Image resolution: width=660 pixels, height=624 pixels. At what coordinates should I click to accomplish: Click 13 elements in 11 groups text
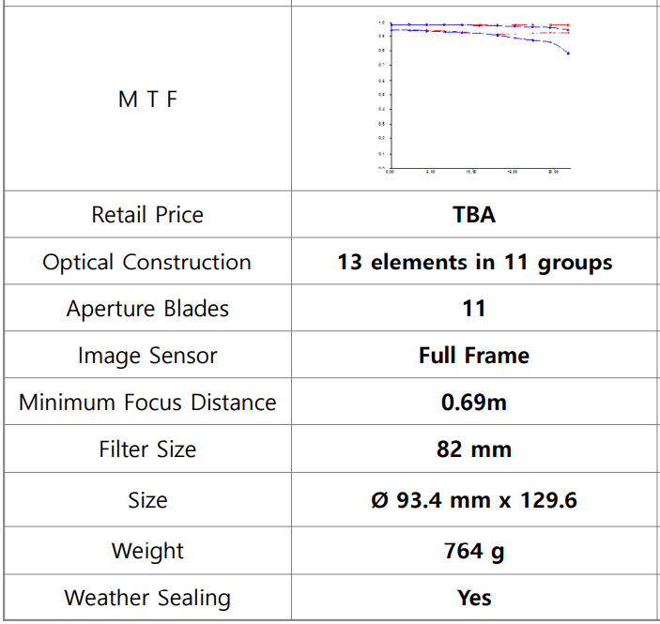pyautogui.click(x=474, y=262)
